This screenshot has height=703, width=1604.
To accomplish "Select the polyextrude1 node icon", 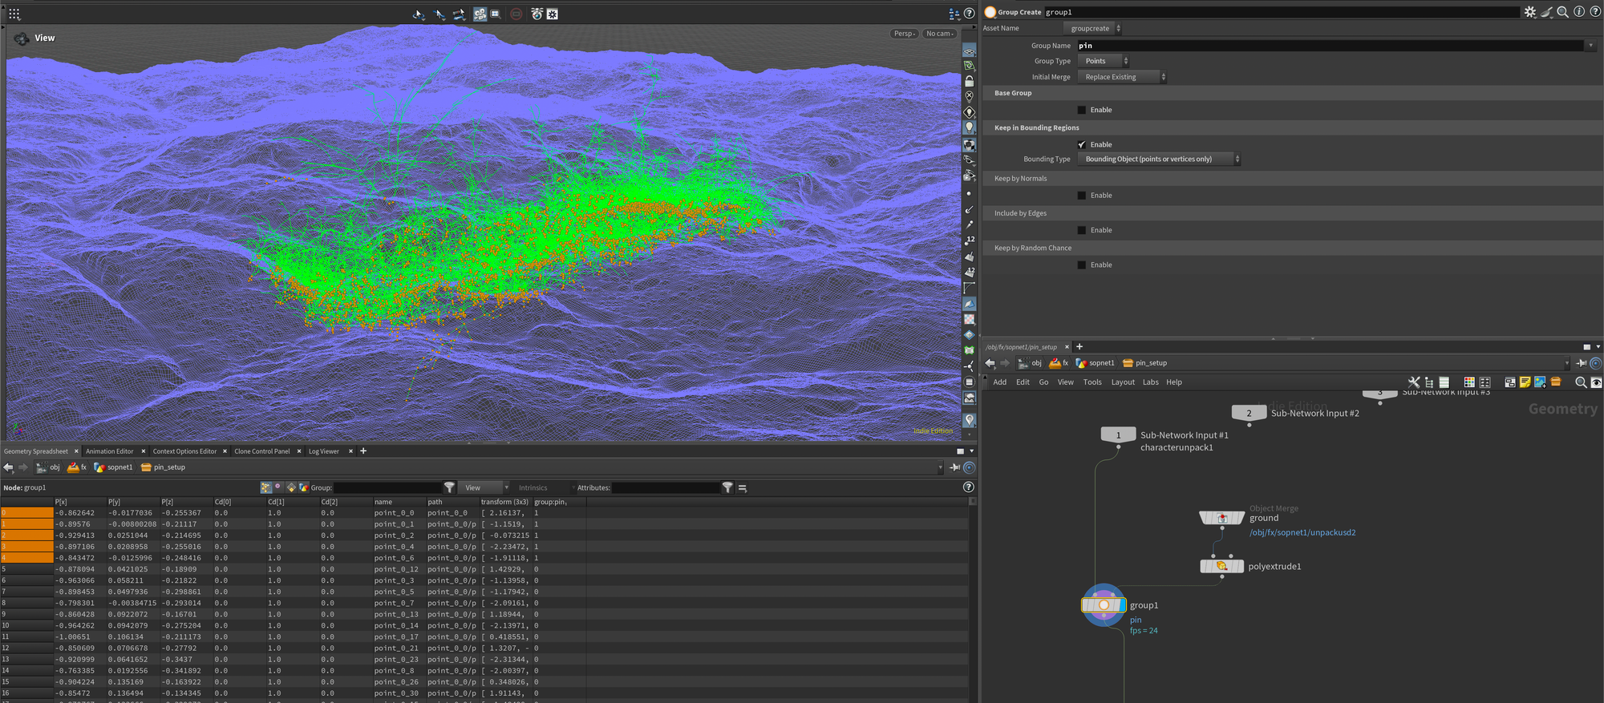I will coord(1221,567).
